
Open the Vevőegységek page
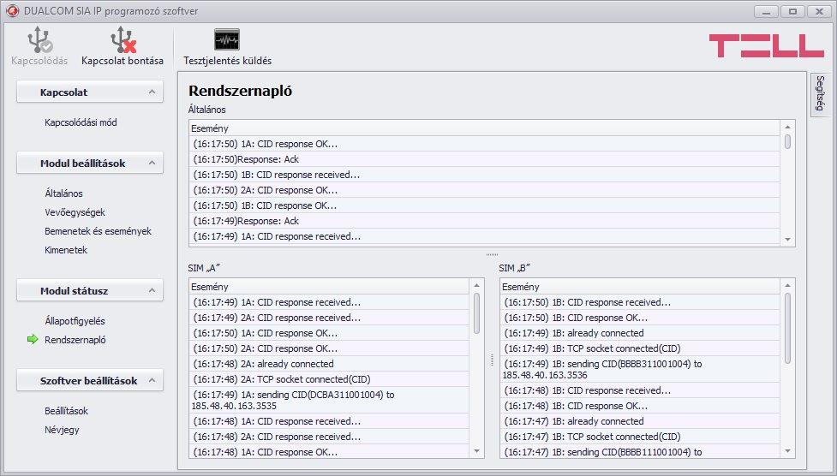coord(75,211)
